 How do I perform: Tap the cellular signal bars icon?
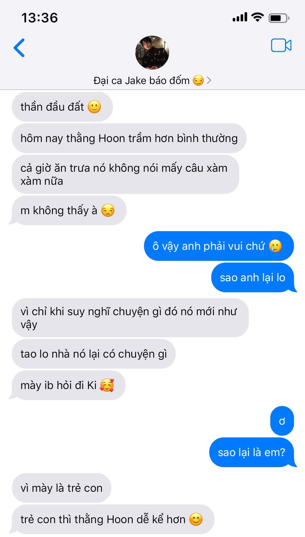[240, 17]
